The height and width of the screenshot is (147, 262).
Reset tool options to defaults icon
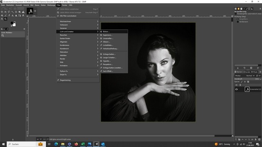(x=258, y=68)
